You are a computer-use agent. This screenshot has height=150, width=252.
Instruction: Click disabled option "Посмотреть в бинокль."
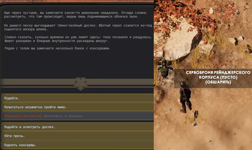64,116
